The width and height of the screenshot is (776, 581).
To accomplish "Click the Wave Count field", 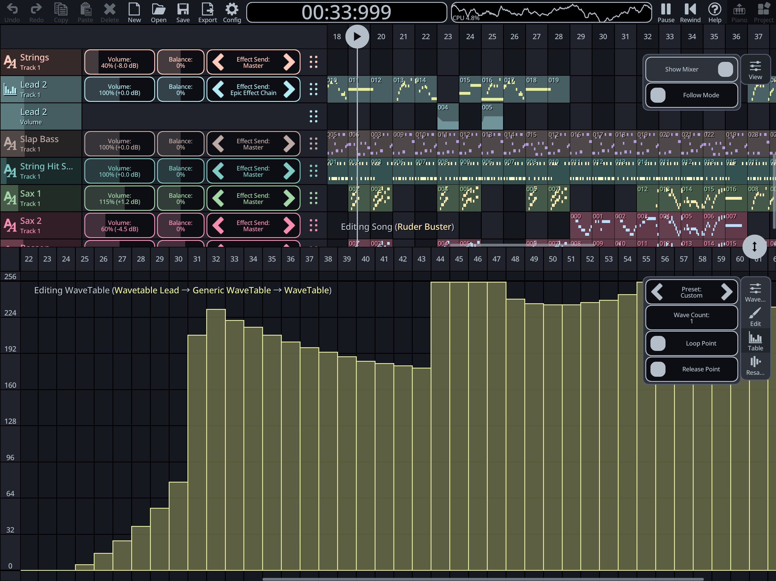I will (x=691, y=317).
